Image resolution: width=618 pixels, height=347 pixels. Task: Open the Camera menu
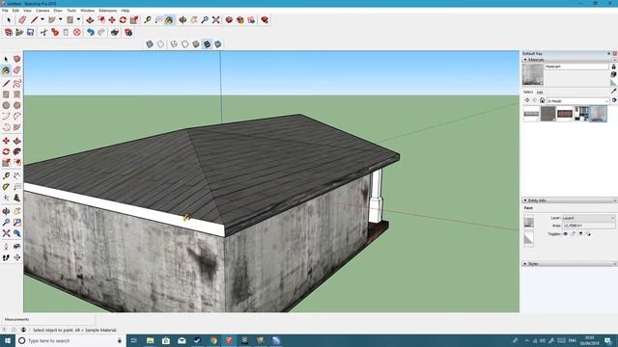click(42, 11)
